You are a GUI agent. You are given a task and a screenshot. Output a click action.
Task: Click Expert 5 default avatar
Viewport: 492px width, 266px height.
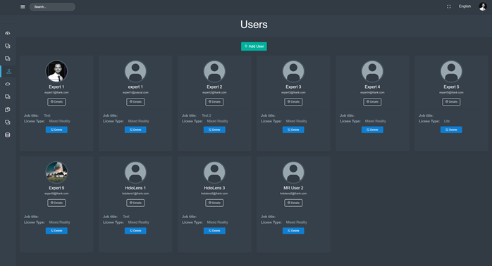pyautogui.click(x=451, y=71)
